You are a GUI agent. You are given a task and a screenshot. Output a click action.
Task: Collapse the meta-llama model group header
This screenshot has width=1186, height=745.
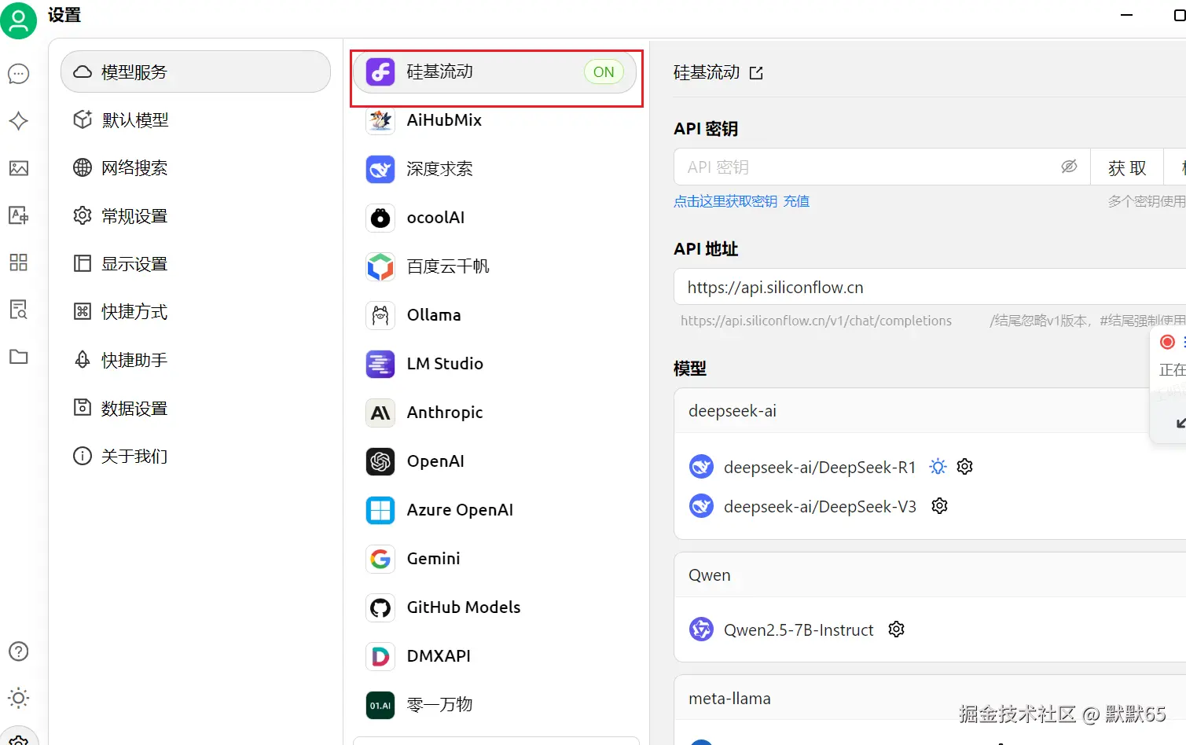click(x=930, y=699)
